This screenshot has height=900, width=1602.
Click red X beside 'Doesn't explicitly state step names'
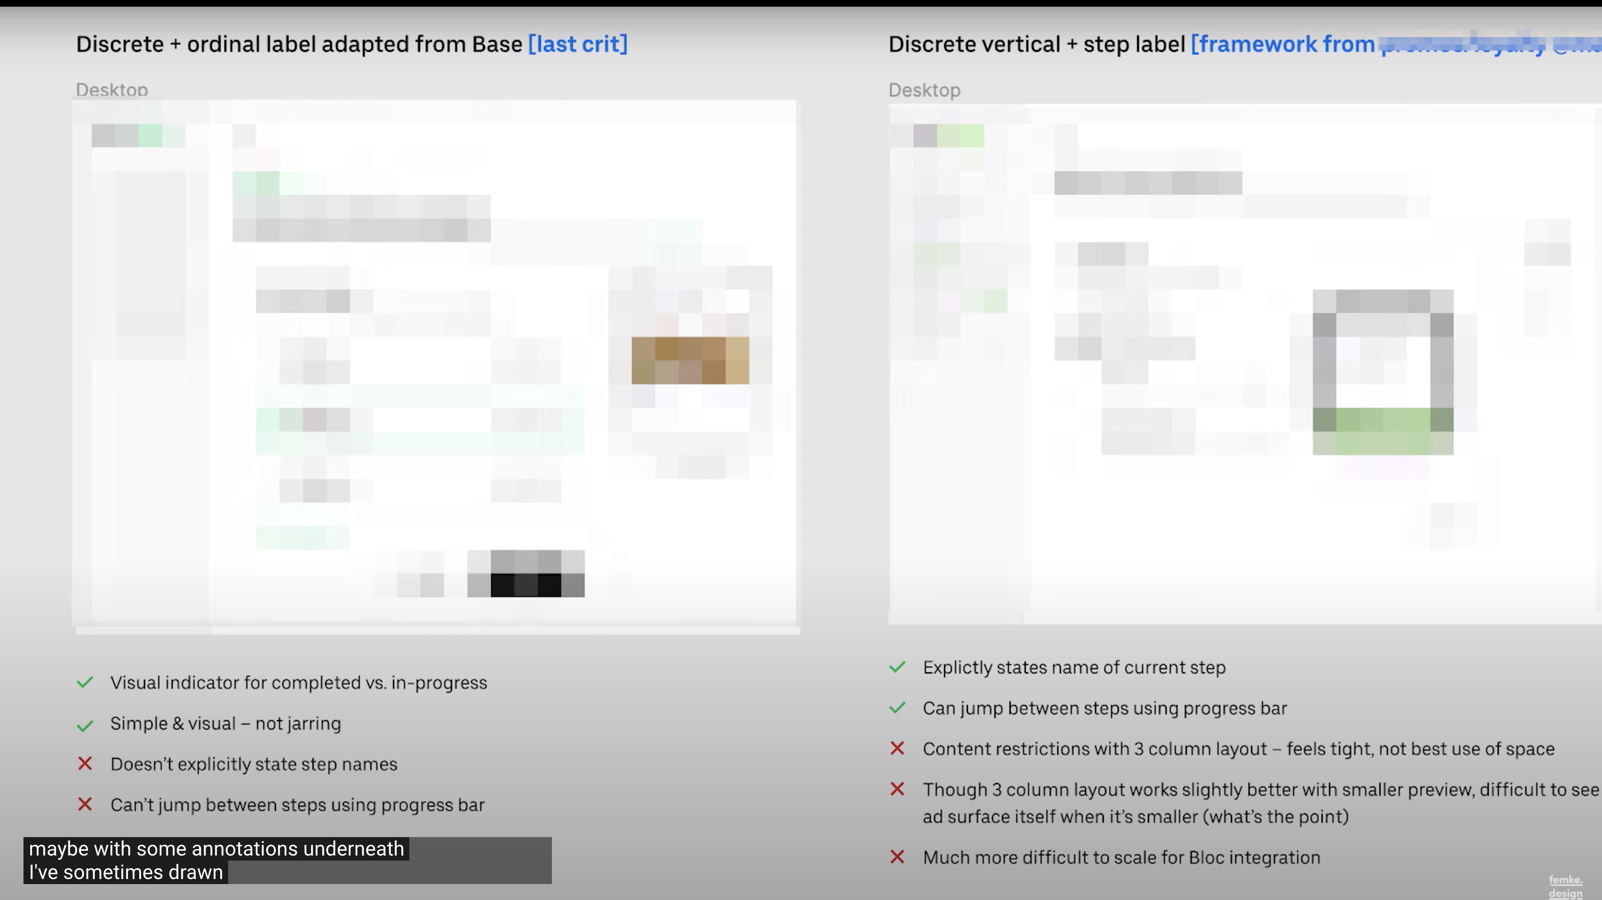pyautogui.click(x=85, y=764)
